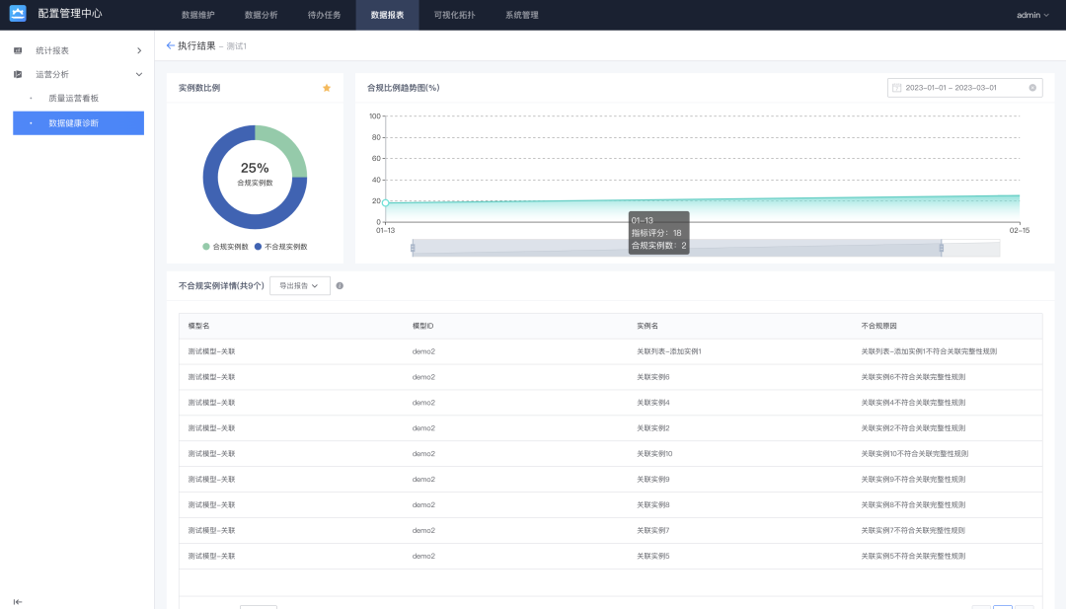Toggle the favorite star on 实例数比例
The height and width of the screenshot is (609, 1066).
click(x=327, y=88)
